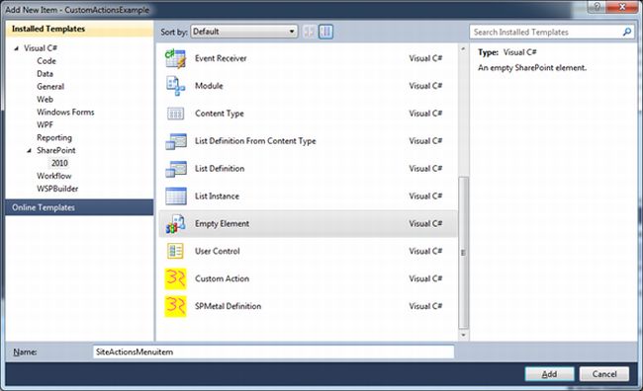Click the scrollbar up arrow
Screen dimensions: 643x391
point(463,49)
